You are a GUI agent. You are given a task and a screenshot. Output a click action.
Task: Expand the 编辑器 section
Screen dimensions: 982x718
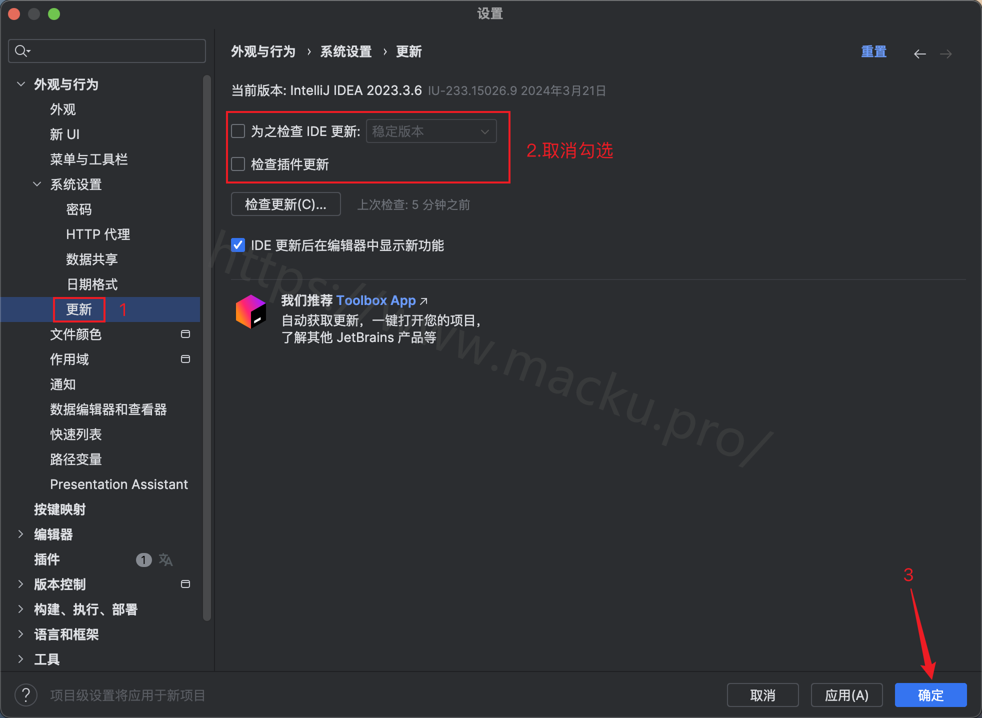[21, 534]
